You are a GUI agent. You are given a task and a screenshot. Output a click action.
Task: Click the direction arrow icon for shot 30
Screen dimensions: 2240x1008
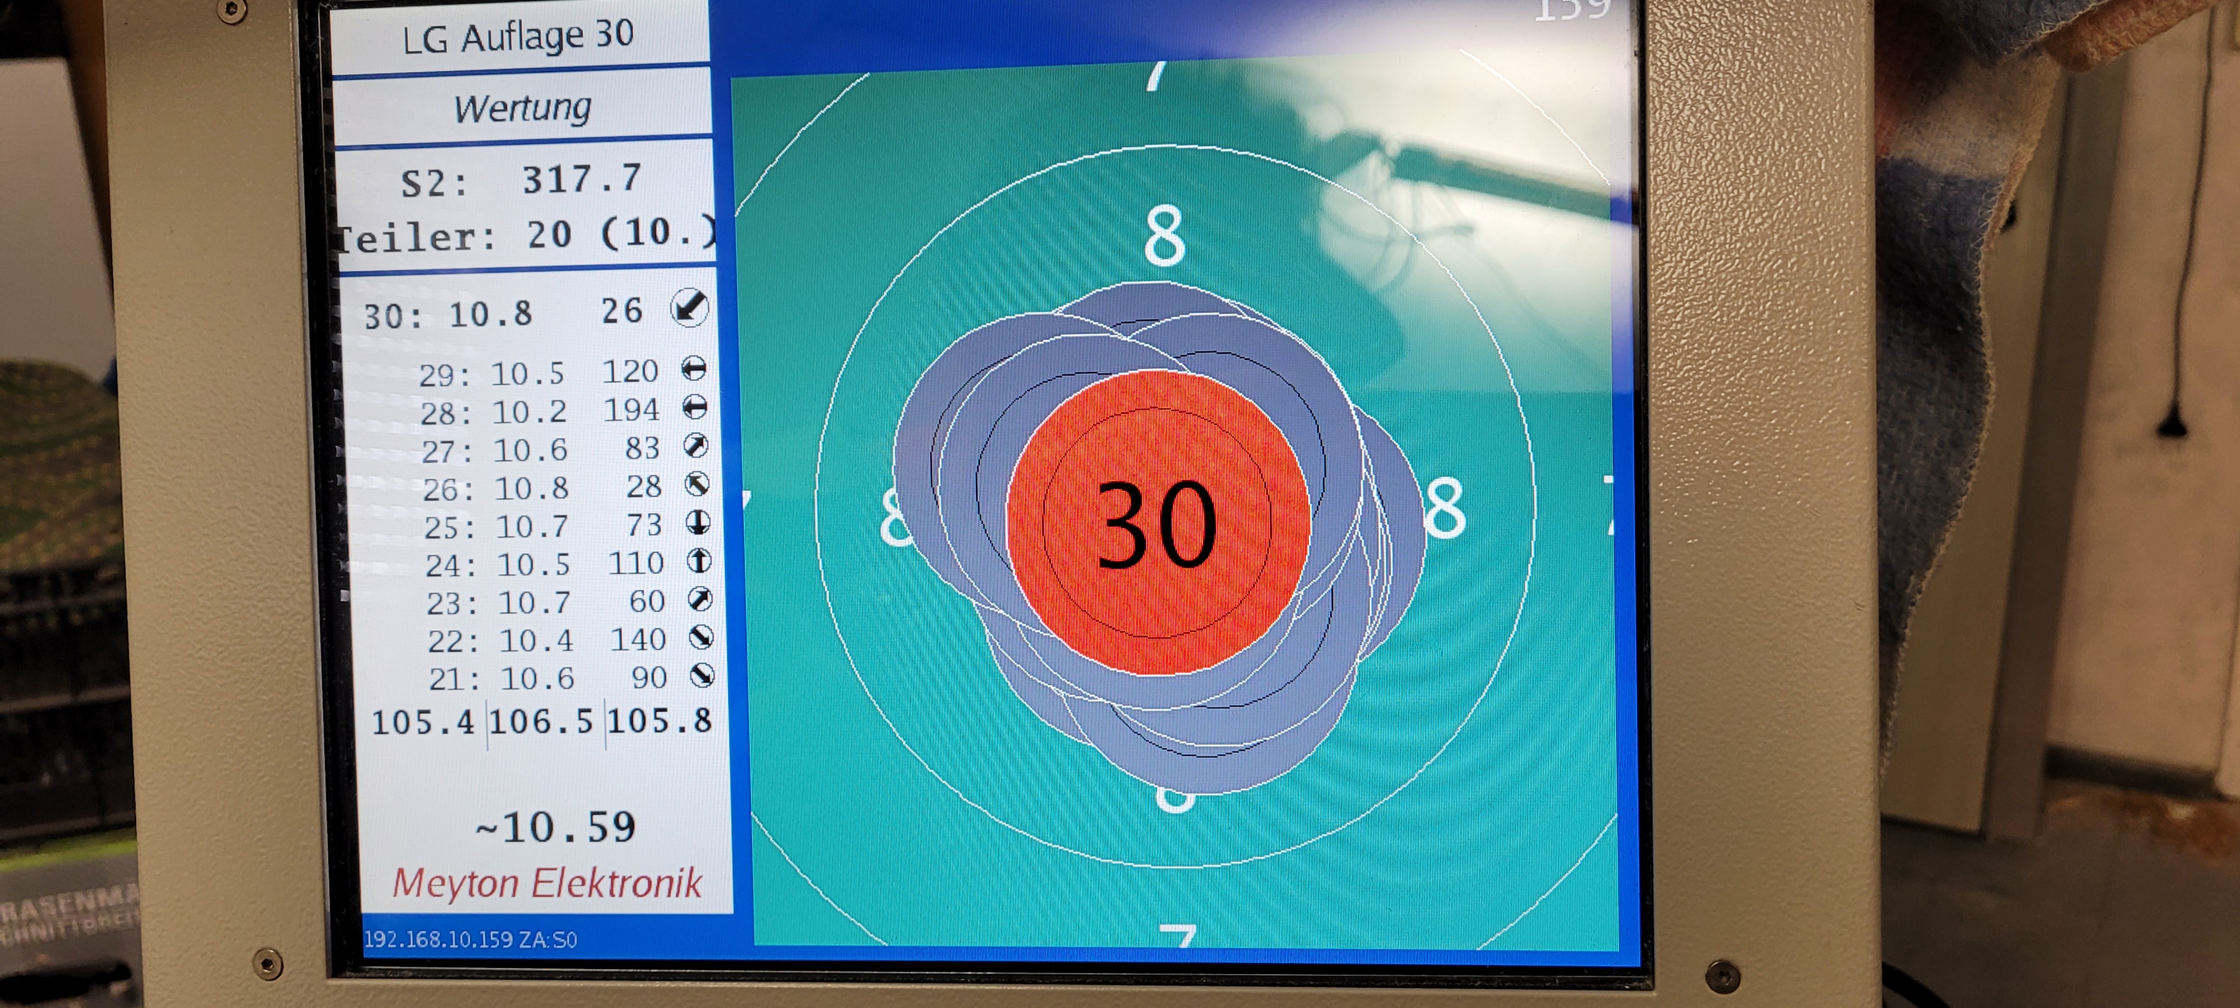[x=689, y=308]
